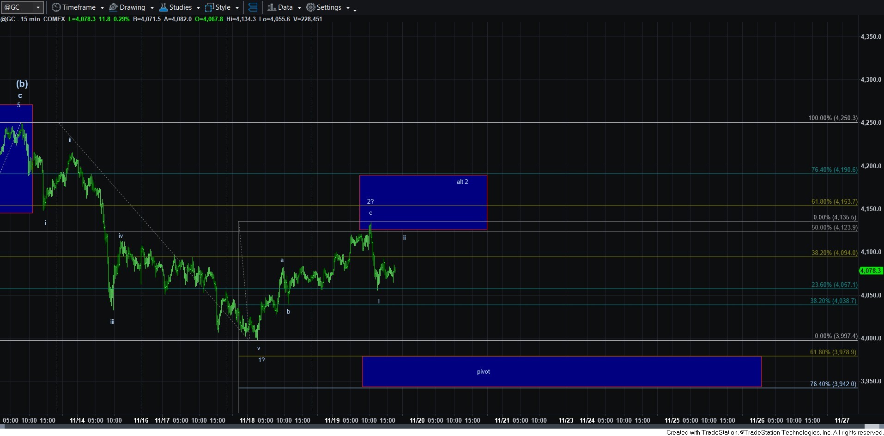Click the Data bar chart icon
This screenshot has width=884, height=436.
click(272, 7)
